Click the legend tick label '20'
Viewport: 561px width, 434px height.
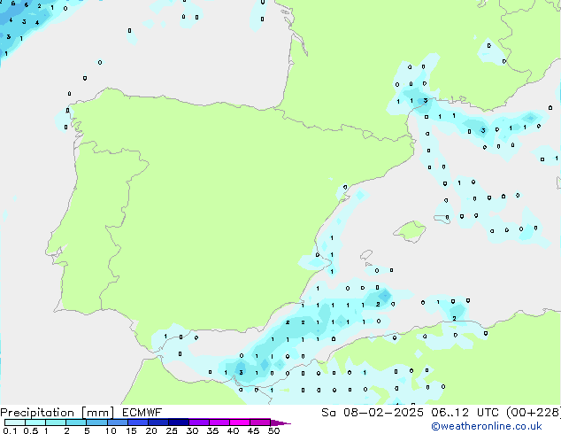click(151, 430)
